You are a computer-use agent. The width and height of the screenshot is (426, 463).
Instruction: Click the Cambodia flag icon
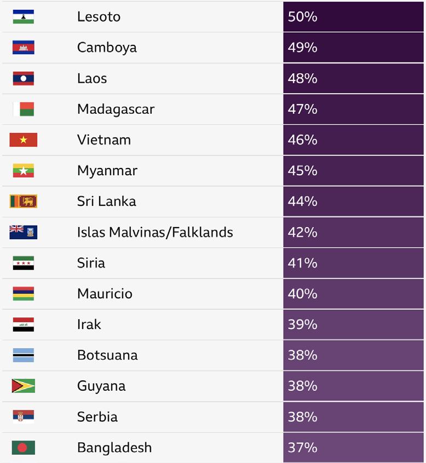point(23,48)
